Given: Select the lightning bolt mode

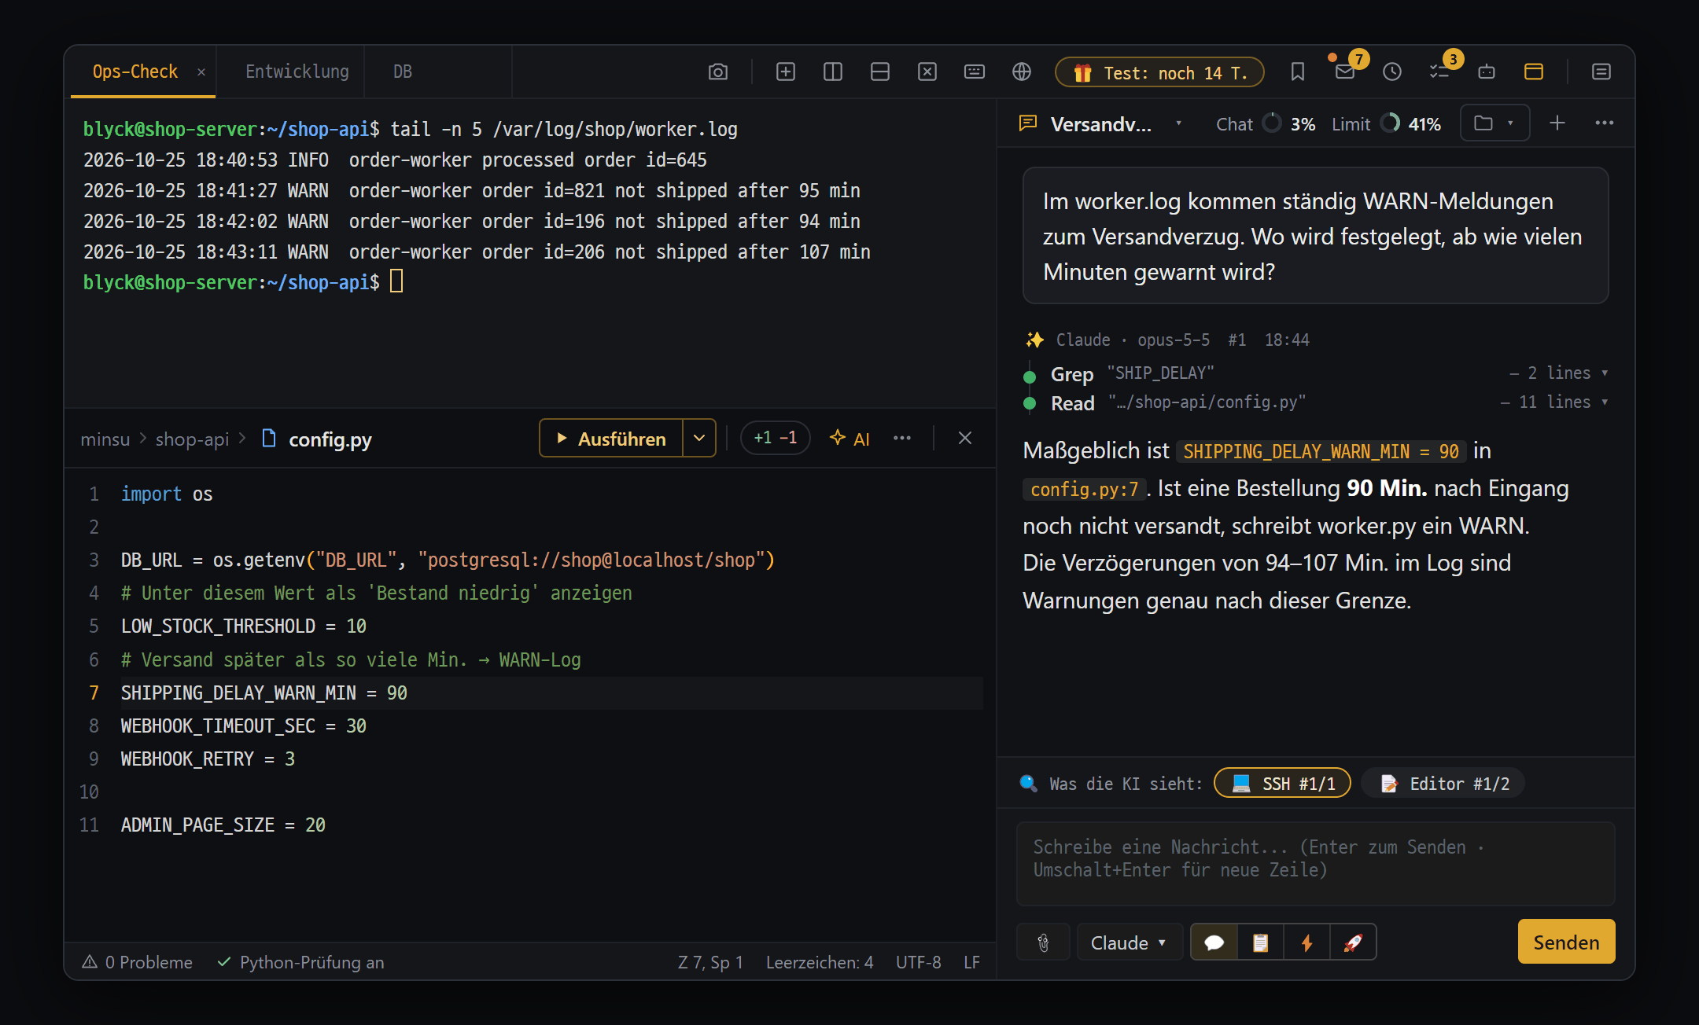Looking at the screenshot, I should point(1307,942).
